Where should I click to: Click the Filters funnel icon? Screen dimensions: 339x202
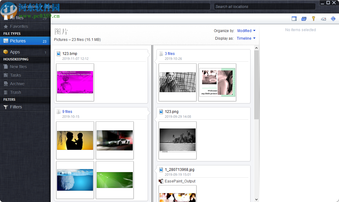[x=5, y=107]
